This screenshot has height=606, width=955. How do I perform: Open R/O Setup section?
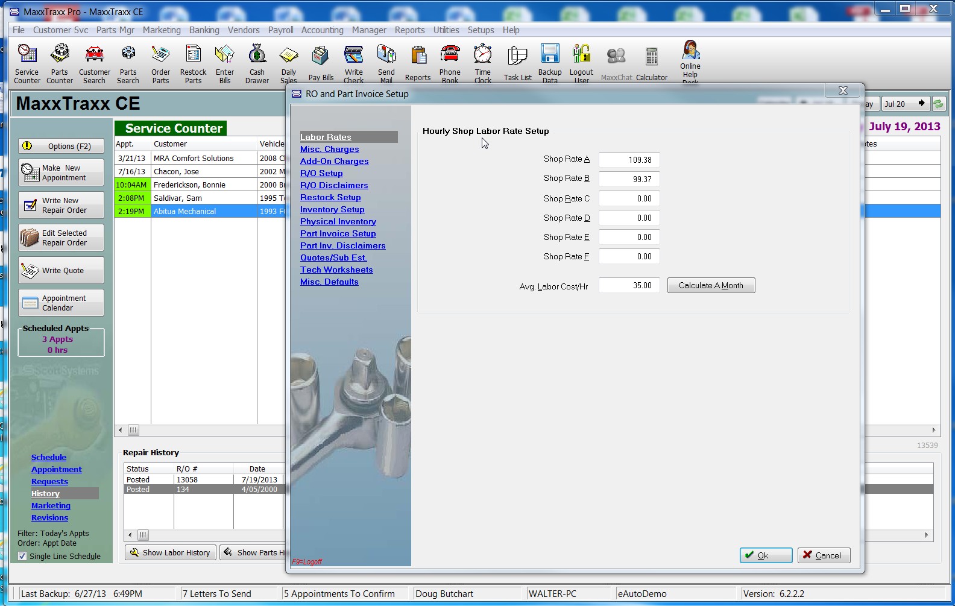321,173
